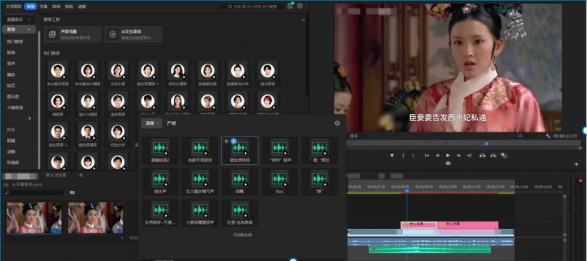The height and width of the screenshot is (261, 587).
Task: Switch to the 字幕 tab
Action: [43, 6]
